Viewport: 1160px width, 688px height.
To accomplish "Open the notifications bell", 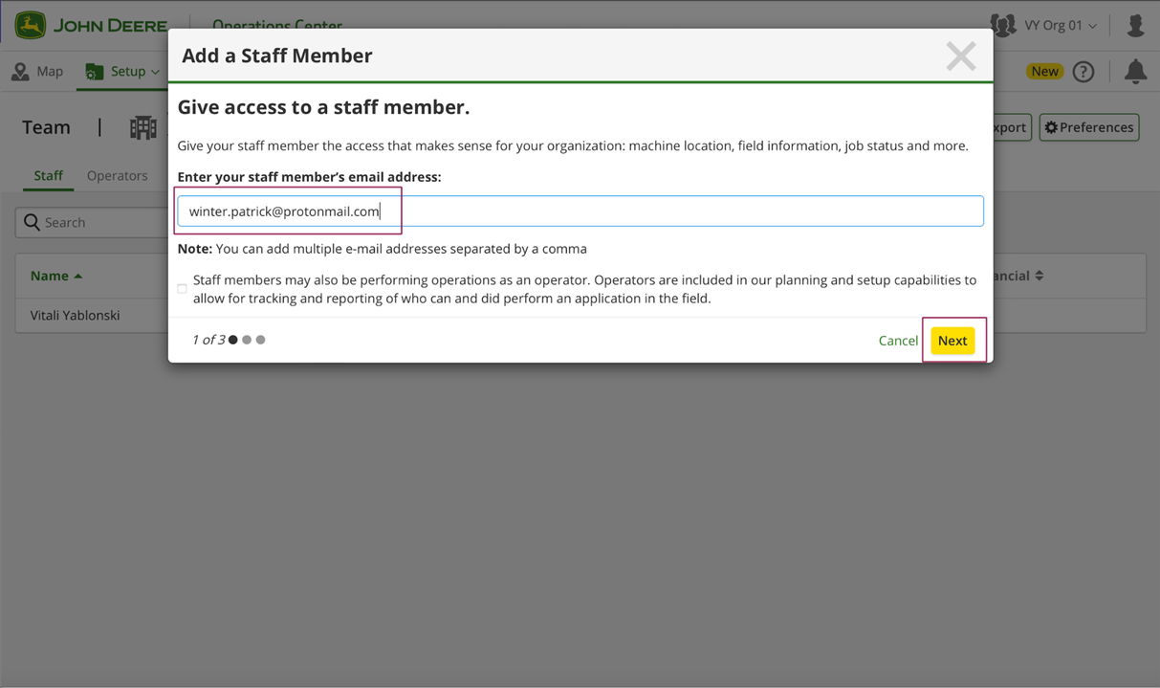I will click(x=1135, y=72).
